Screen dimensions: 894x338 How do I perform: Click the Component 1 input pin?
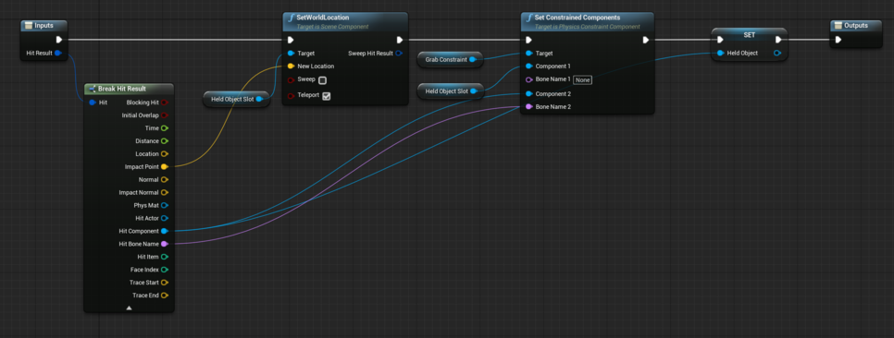(x=528, y=66)
